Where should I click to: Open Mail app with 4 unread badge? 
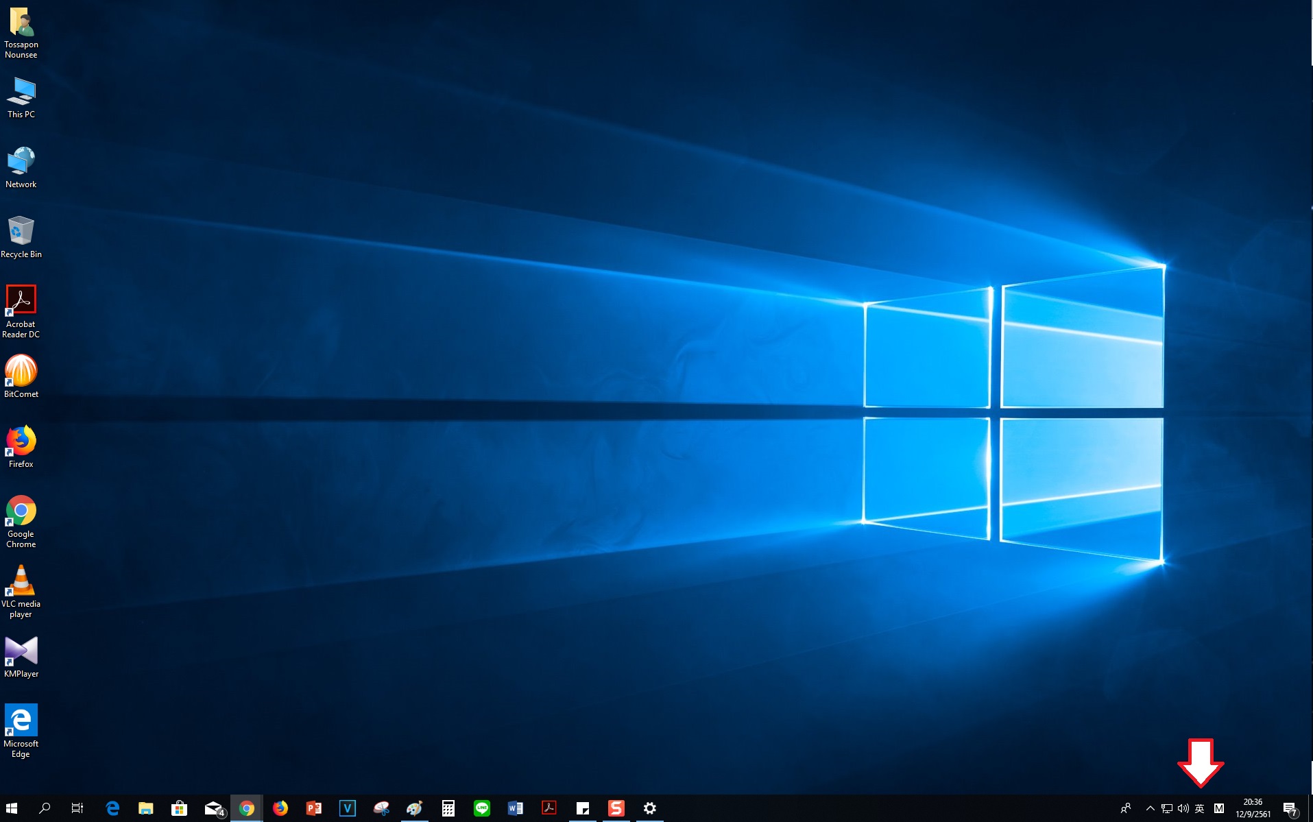pyautogui.click(x=214, y=808)
